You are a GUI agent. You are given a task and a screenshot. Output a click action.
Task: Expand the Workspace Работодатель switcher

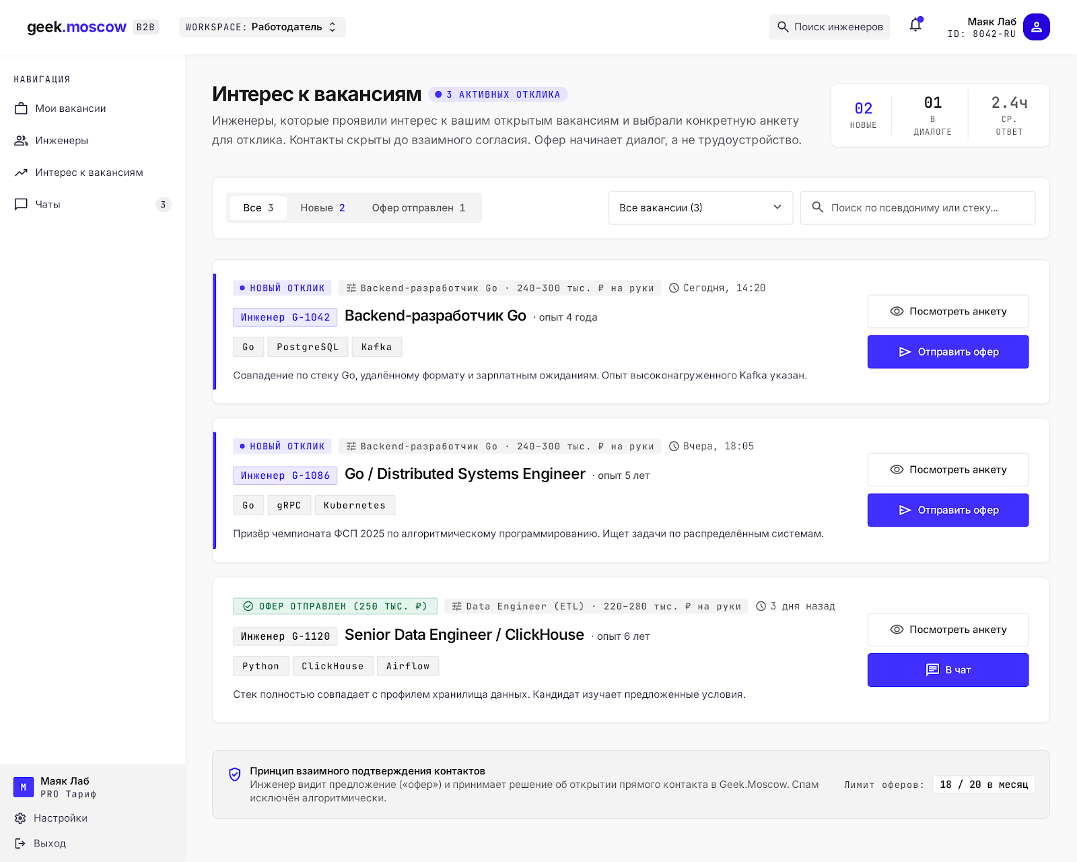pos(262,27)
